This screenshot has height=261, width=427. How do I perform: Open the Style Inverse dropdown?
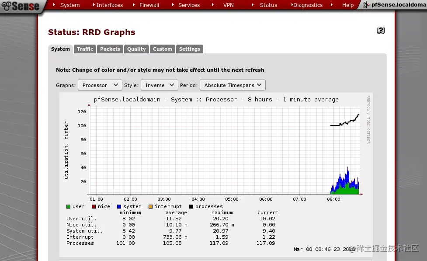point(159,85)
